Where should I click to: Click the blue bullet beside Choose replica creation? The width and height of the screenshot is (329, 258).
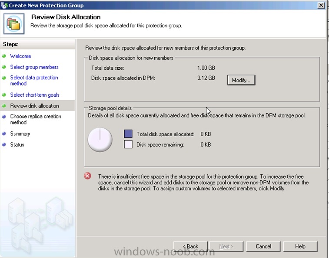4,117
